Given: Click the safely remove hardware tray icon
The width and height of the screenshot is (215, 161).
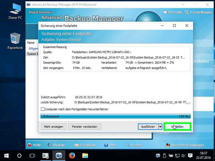Looking at the screenshot, I should [x=164, y=156].
